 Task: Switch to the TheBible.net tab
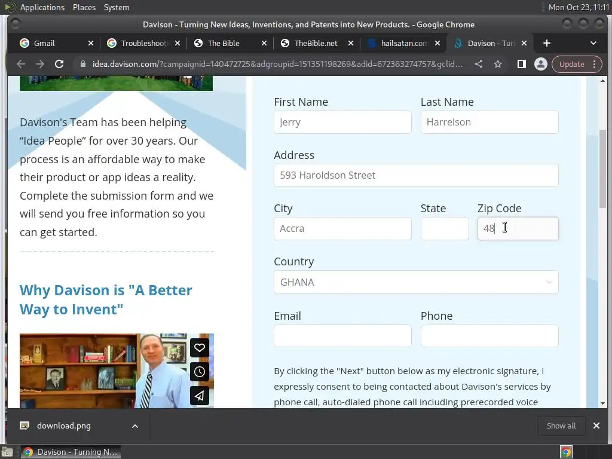316,43
